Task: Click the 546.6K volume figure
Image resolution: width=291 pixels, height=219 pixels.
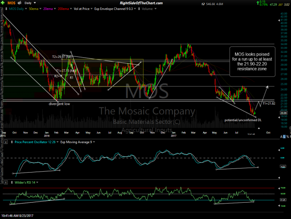Action: 211,4
